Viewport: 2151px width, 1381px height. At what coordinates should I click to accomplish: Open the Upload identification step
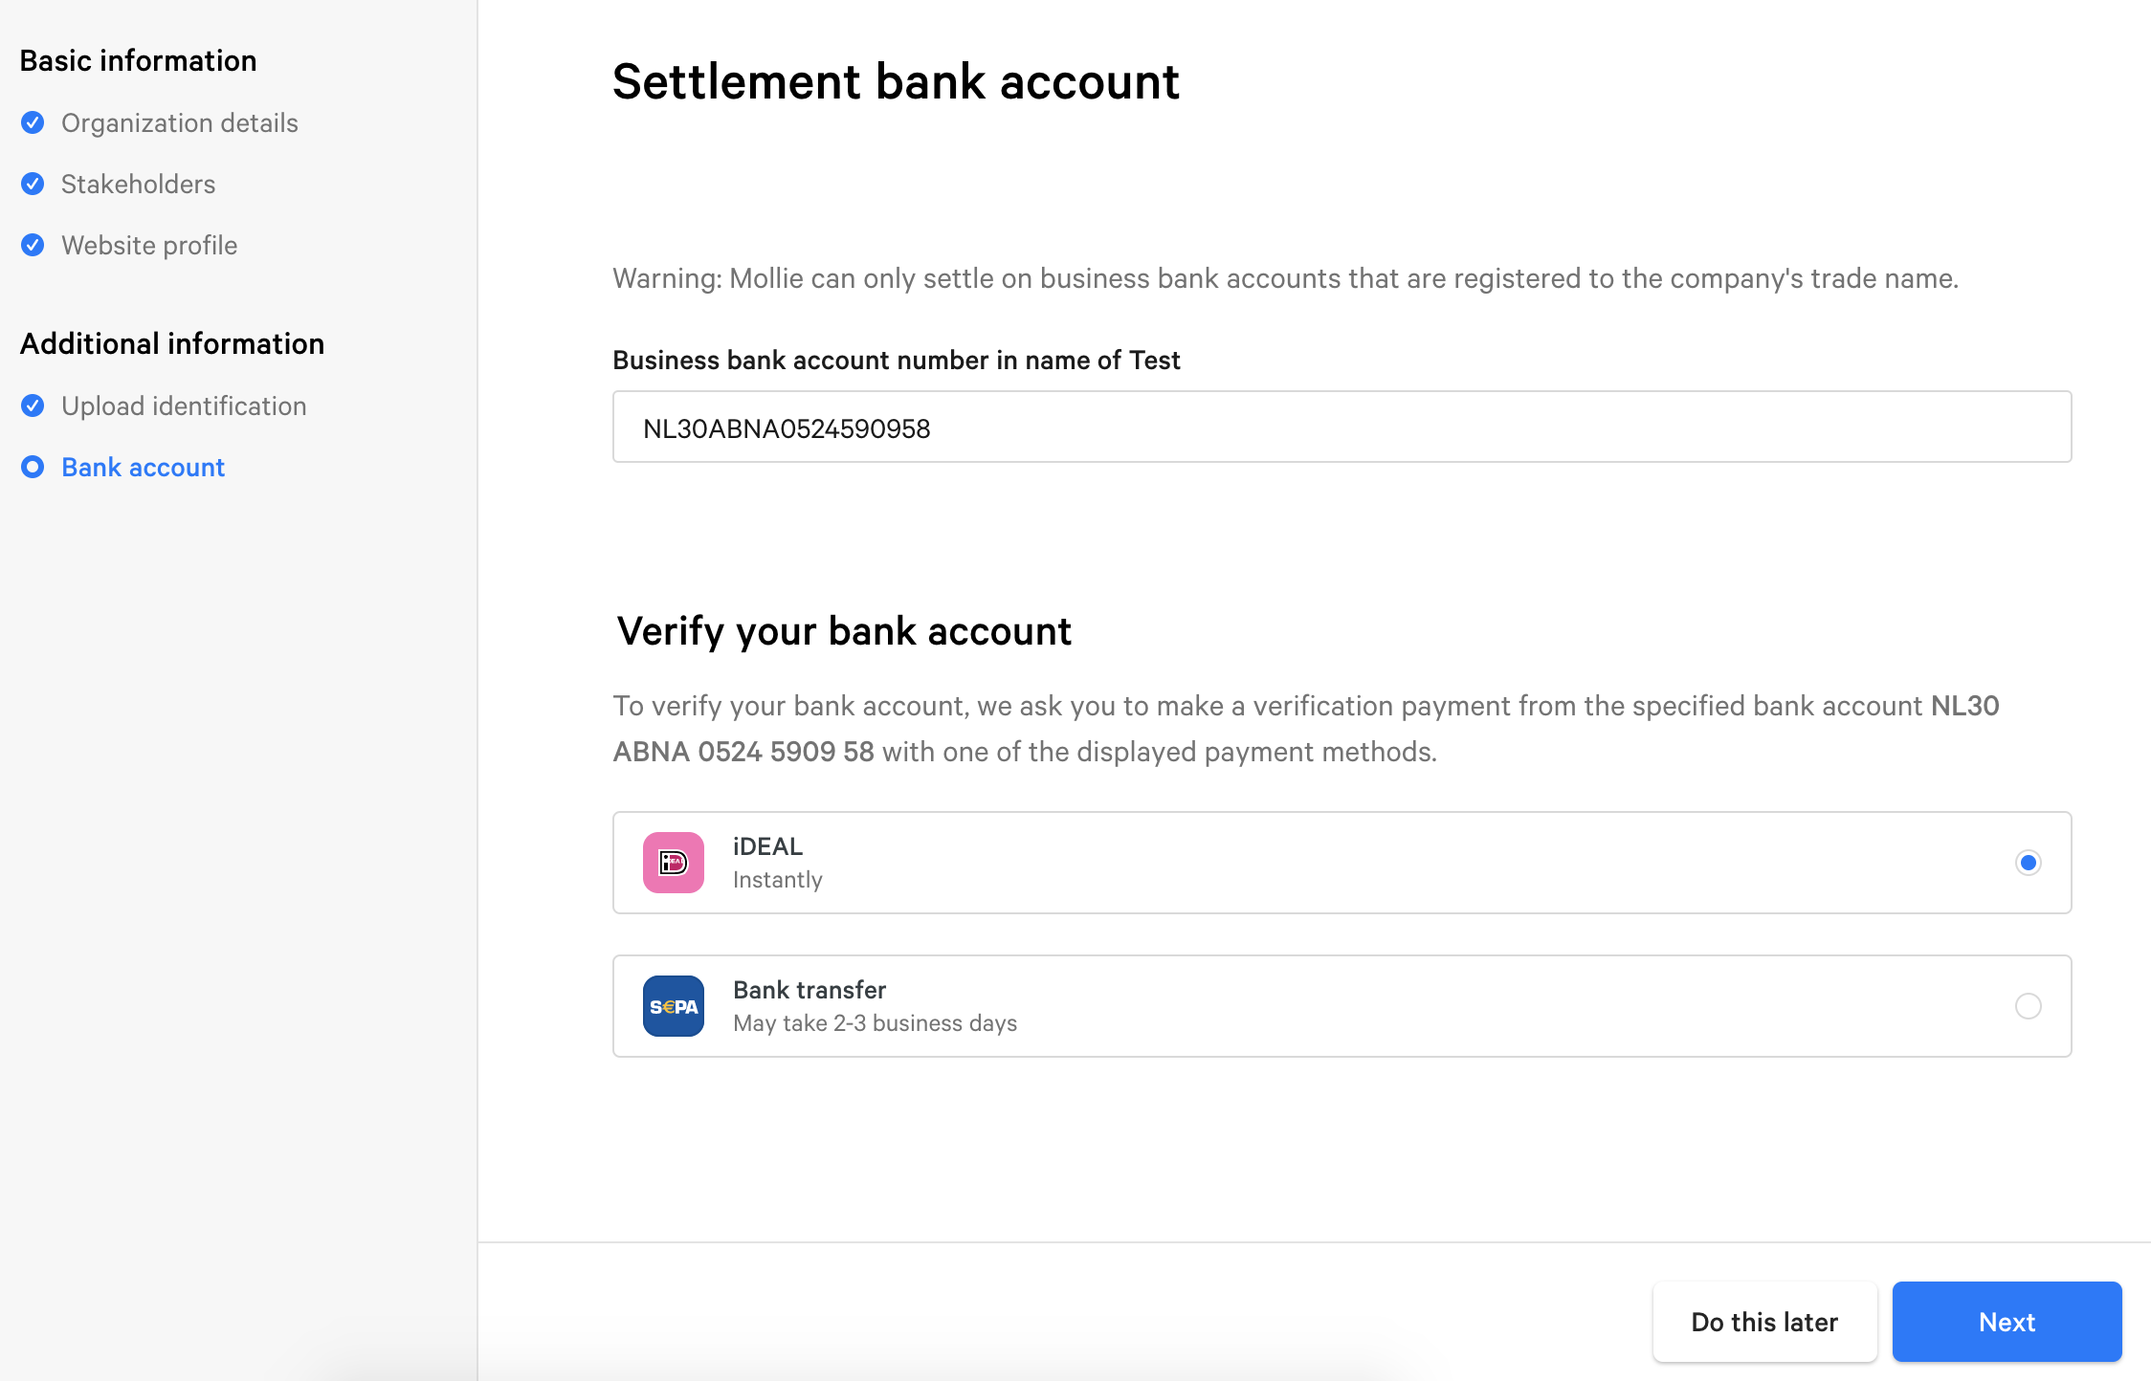point(184,406)
